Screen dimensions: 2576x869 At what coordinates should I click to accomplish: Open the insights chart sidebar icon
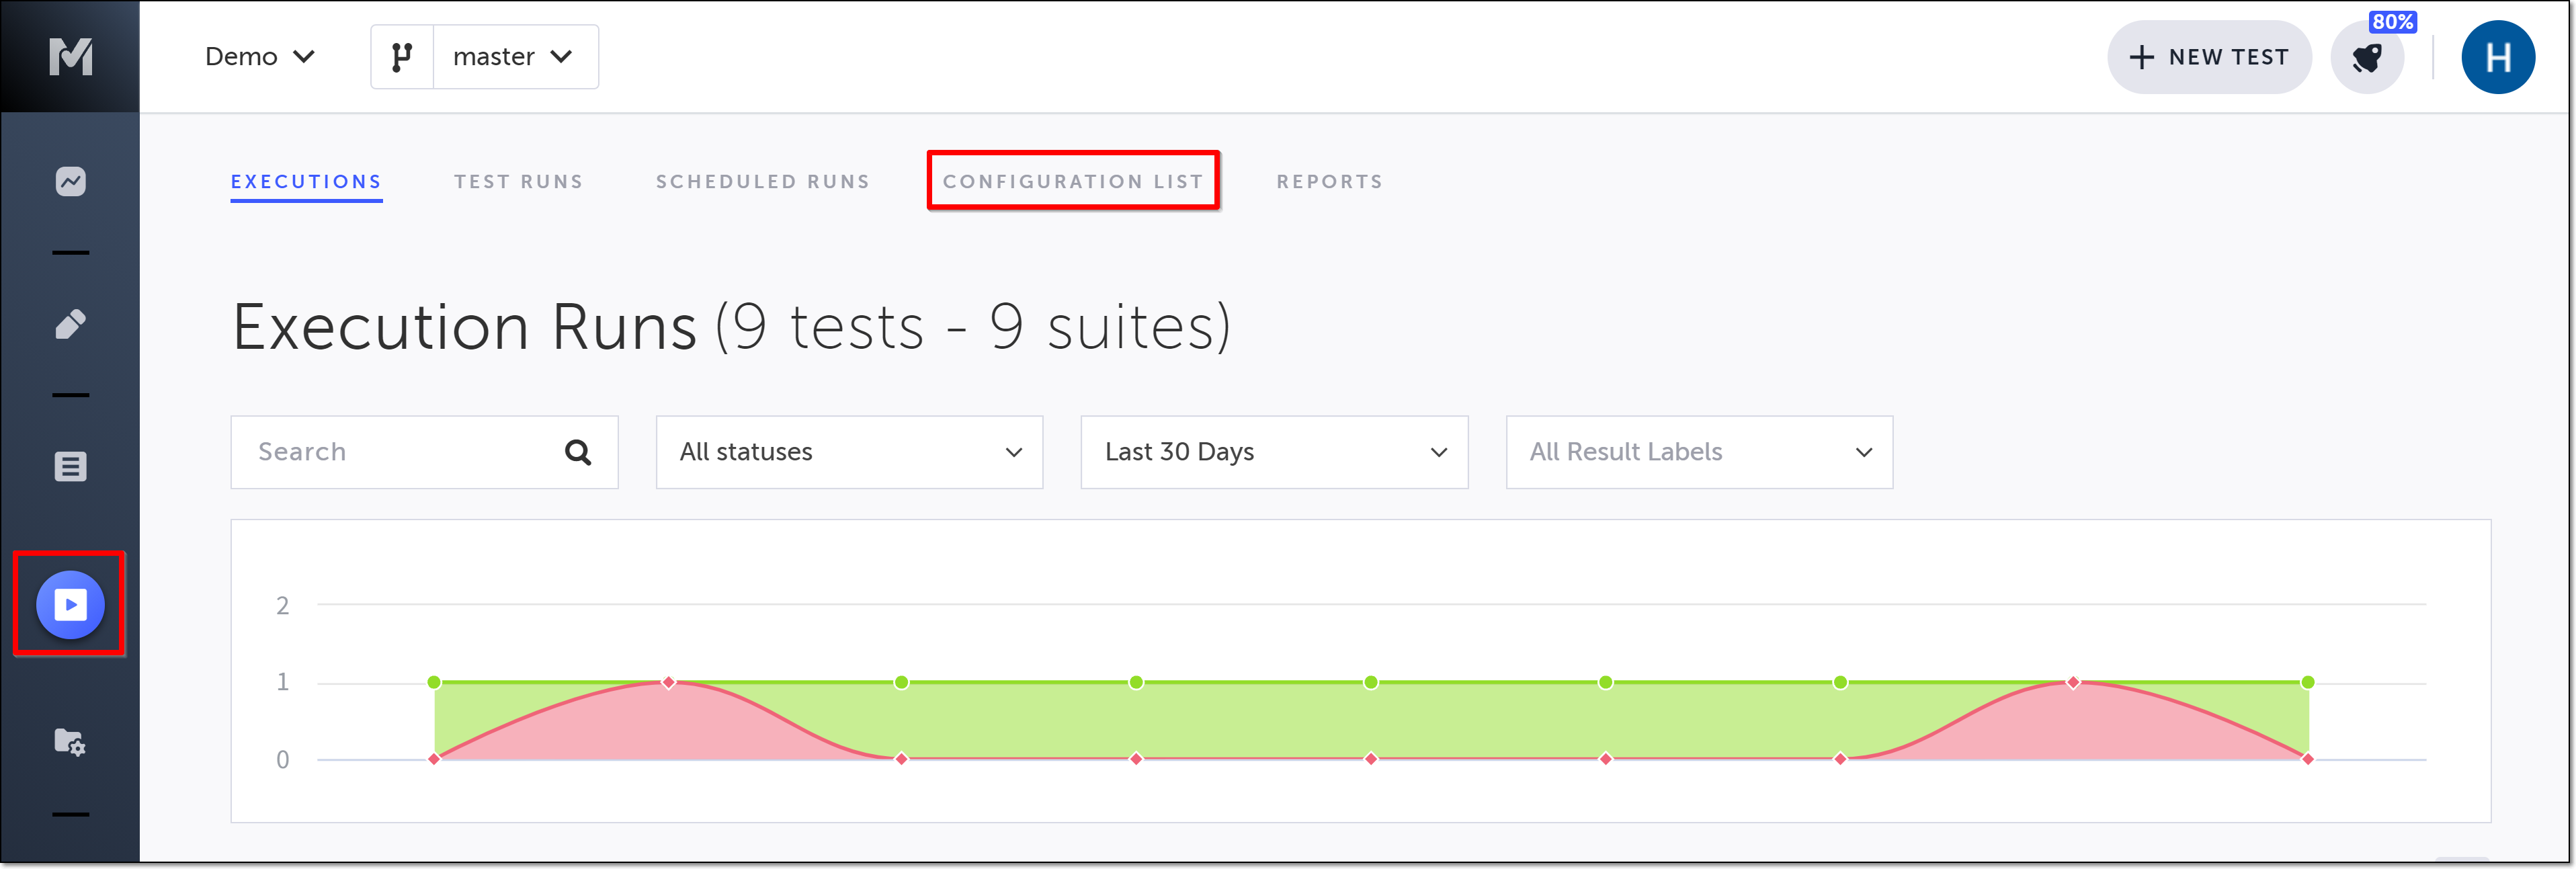(70, 181)
